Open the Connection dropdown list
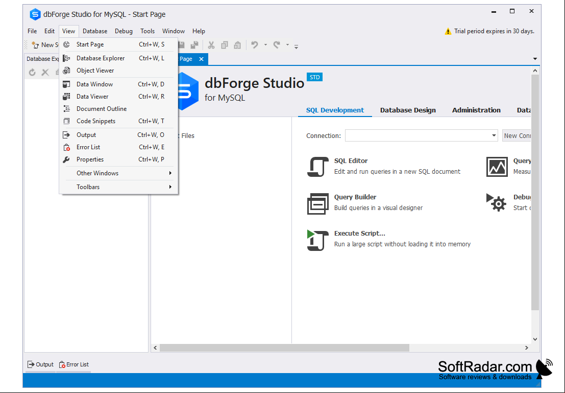 click(x=494, y=136)
